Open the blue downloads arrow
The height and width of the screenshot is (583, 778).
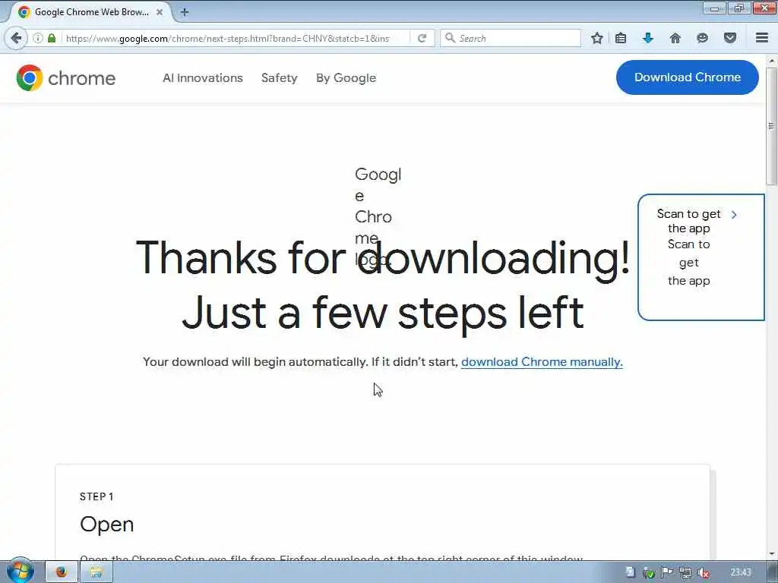click(x=647, y=38)
